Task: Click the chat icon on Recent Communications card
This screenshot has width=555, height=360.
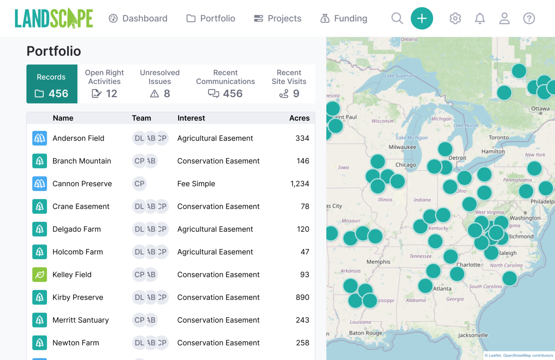Action: coord(214,93)
